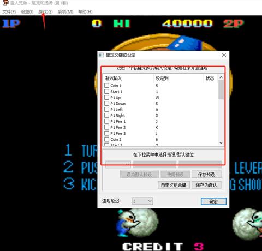The image size is (262, 251).
Task: Open the preset selection dropdown
Action: point(118,164)
